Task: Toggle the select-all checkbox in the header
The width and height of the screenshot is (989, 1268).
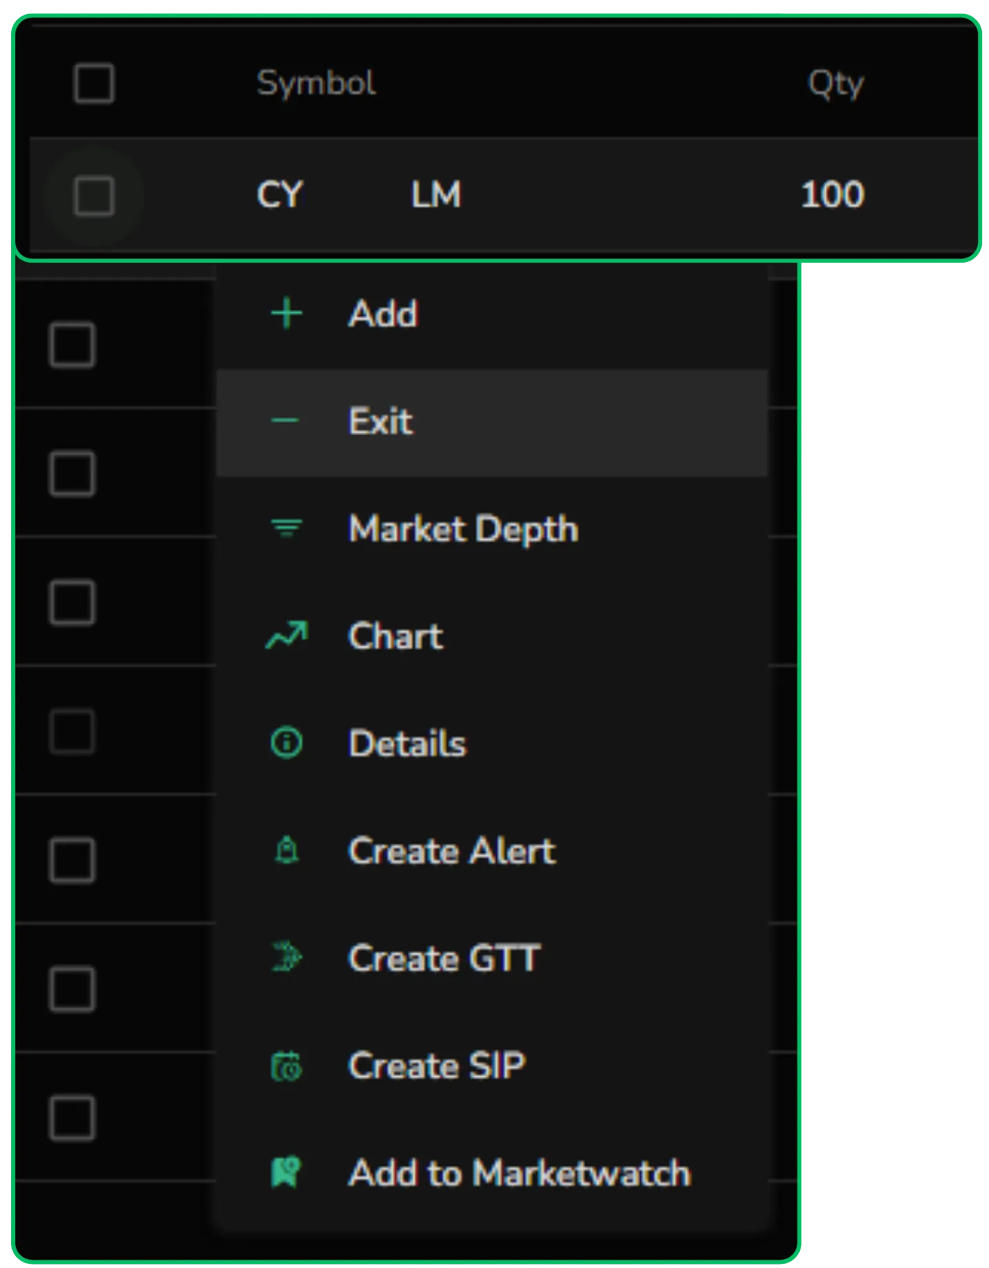Action: pyautogui.click(x=93, y=84)
